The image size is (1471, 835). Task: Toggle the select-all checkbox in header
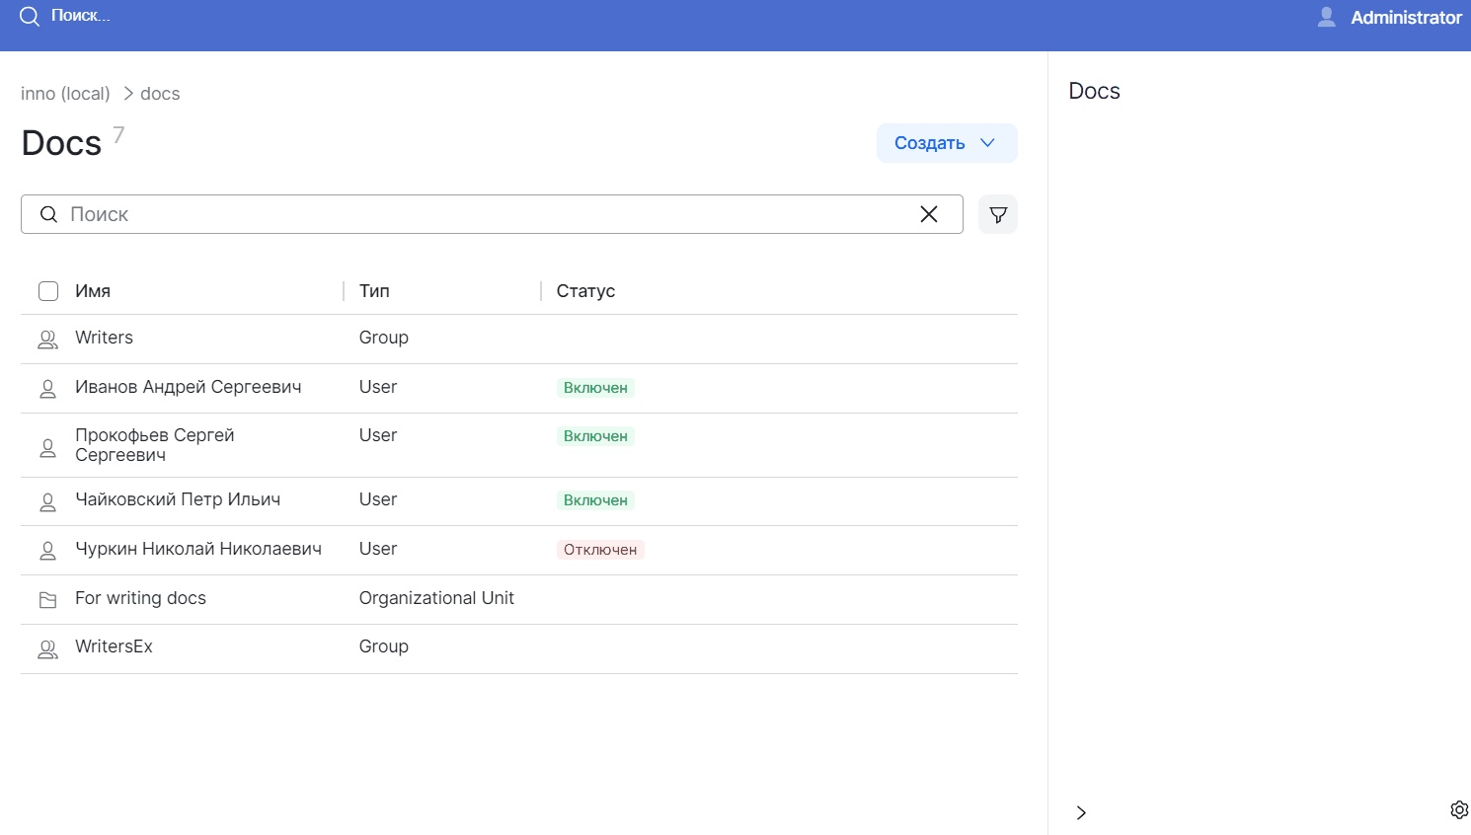[48, 291]
